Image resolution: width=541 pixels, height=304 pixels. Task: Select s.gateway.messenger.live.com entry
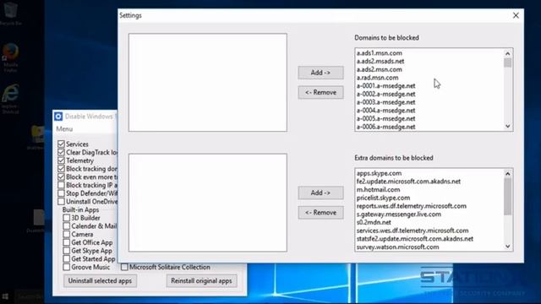[x=398, y=214]
